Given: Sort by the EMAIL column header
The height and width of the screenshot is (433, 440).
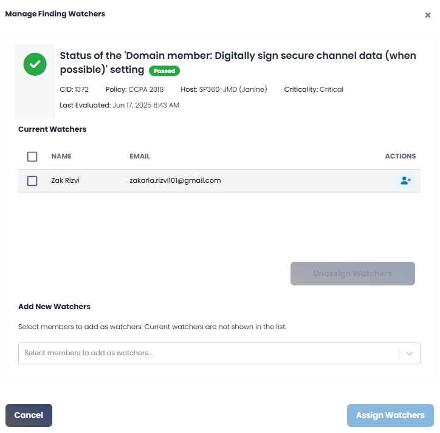Looking at the screenshot, I should [x=139, y=156].
